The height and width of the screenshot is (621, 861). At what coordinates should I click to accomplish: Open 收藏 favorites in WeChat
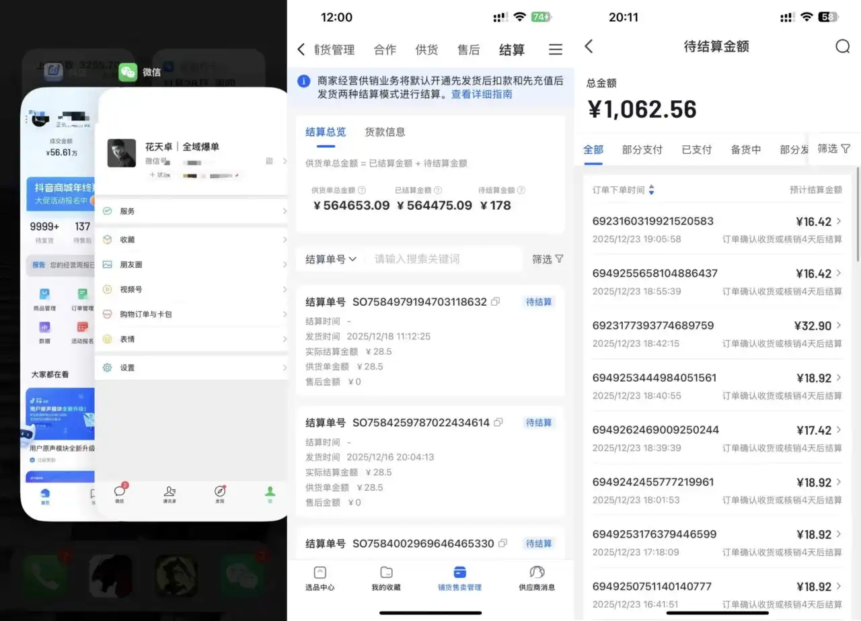pos(192,239)
